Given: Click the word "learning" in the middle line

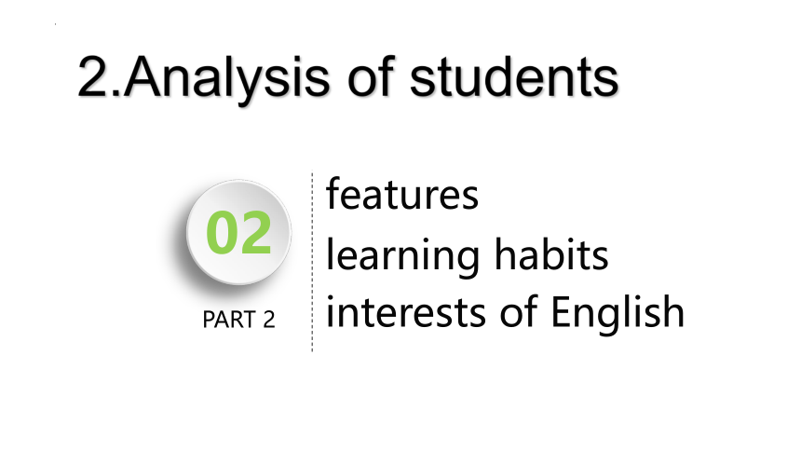Looking at the screenshot, I should pos(402,255).
